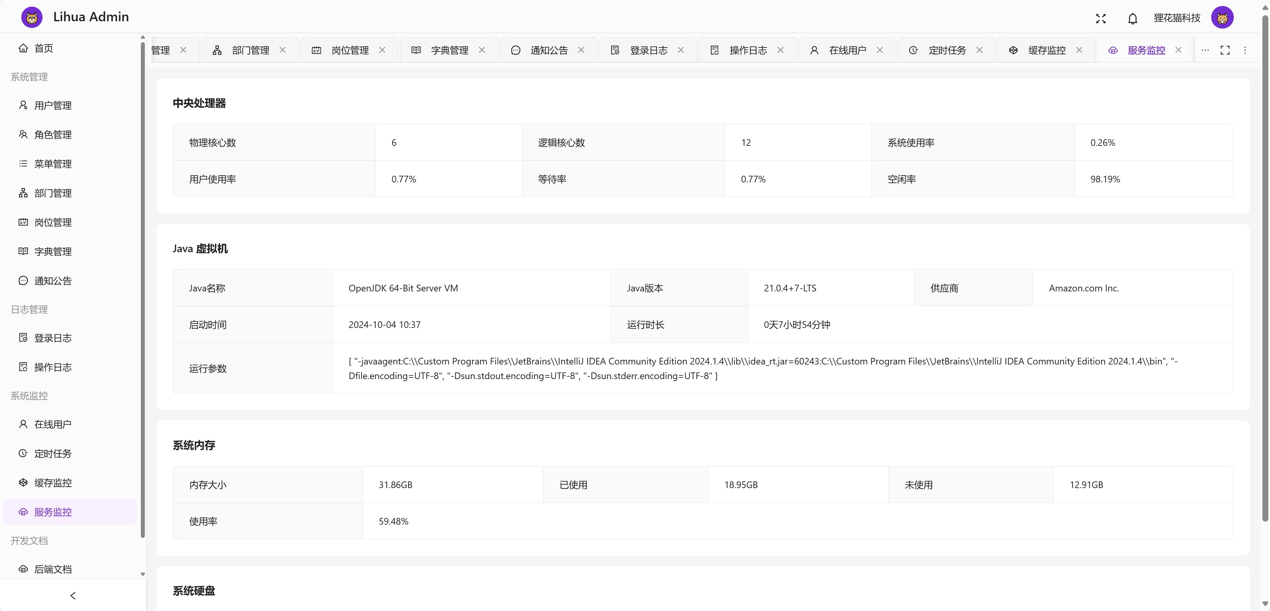Click the 59.48% memory usage value

pyautogui.click(x=393, y=521)
